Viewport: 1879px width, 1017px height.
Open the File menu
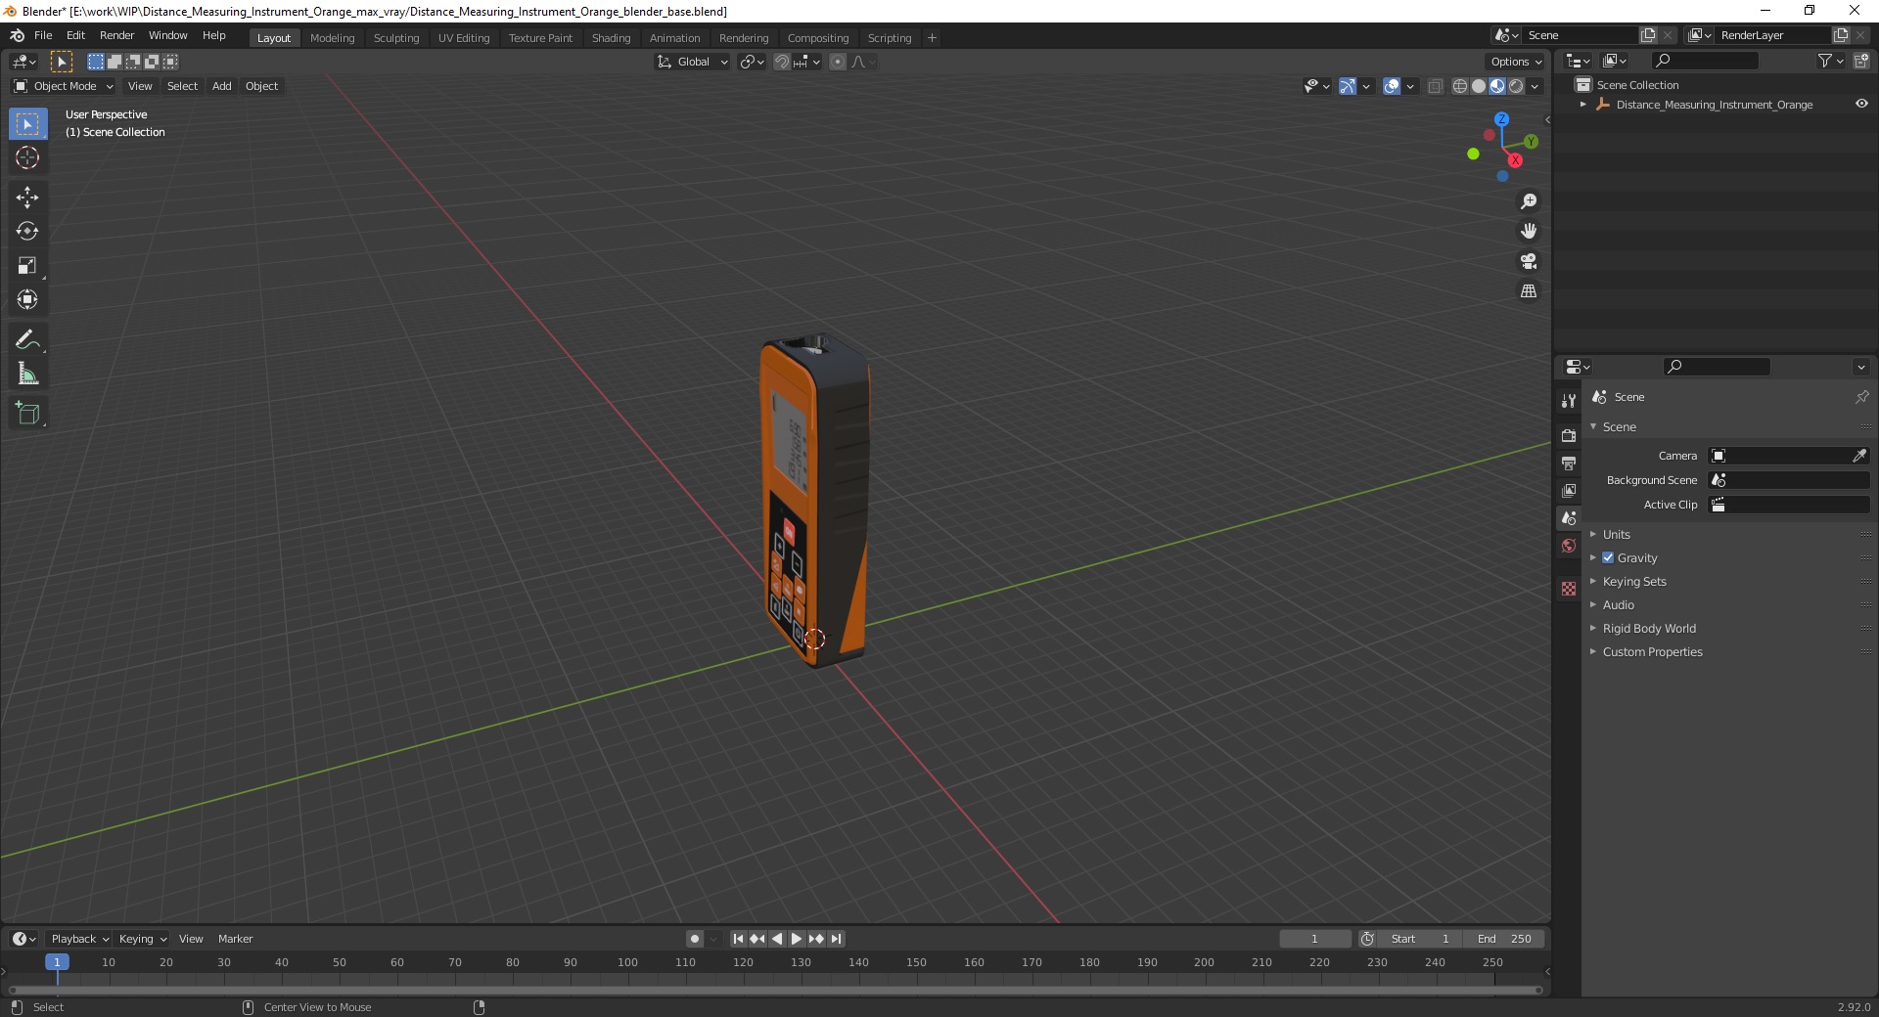tap(43, 35)
